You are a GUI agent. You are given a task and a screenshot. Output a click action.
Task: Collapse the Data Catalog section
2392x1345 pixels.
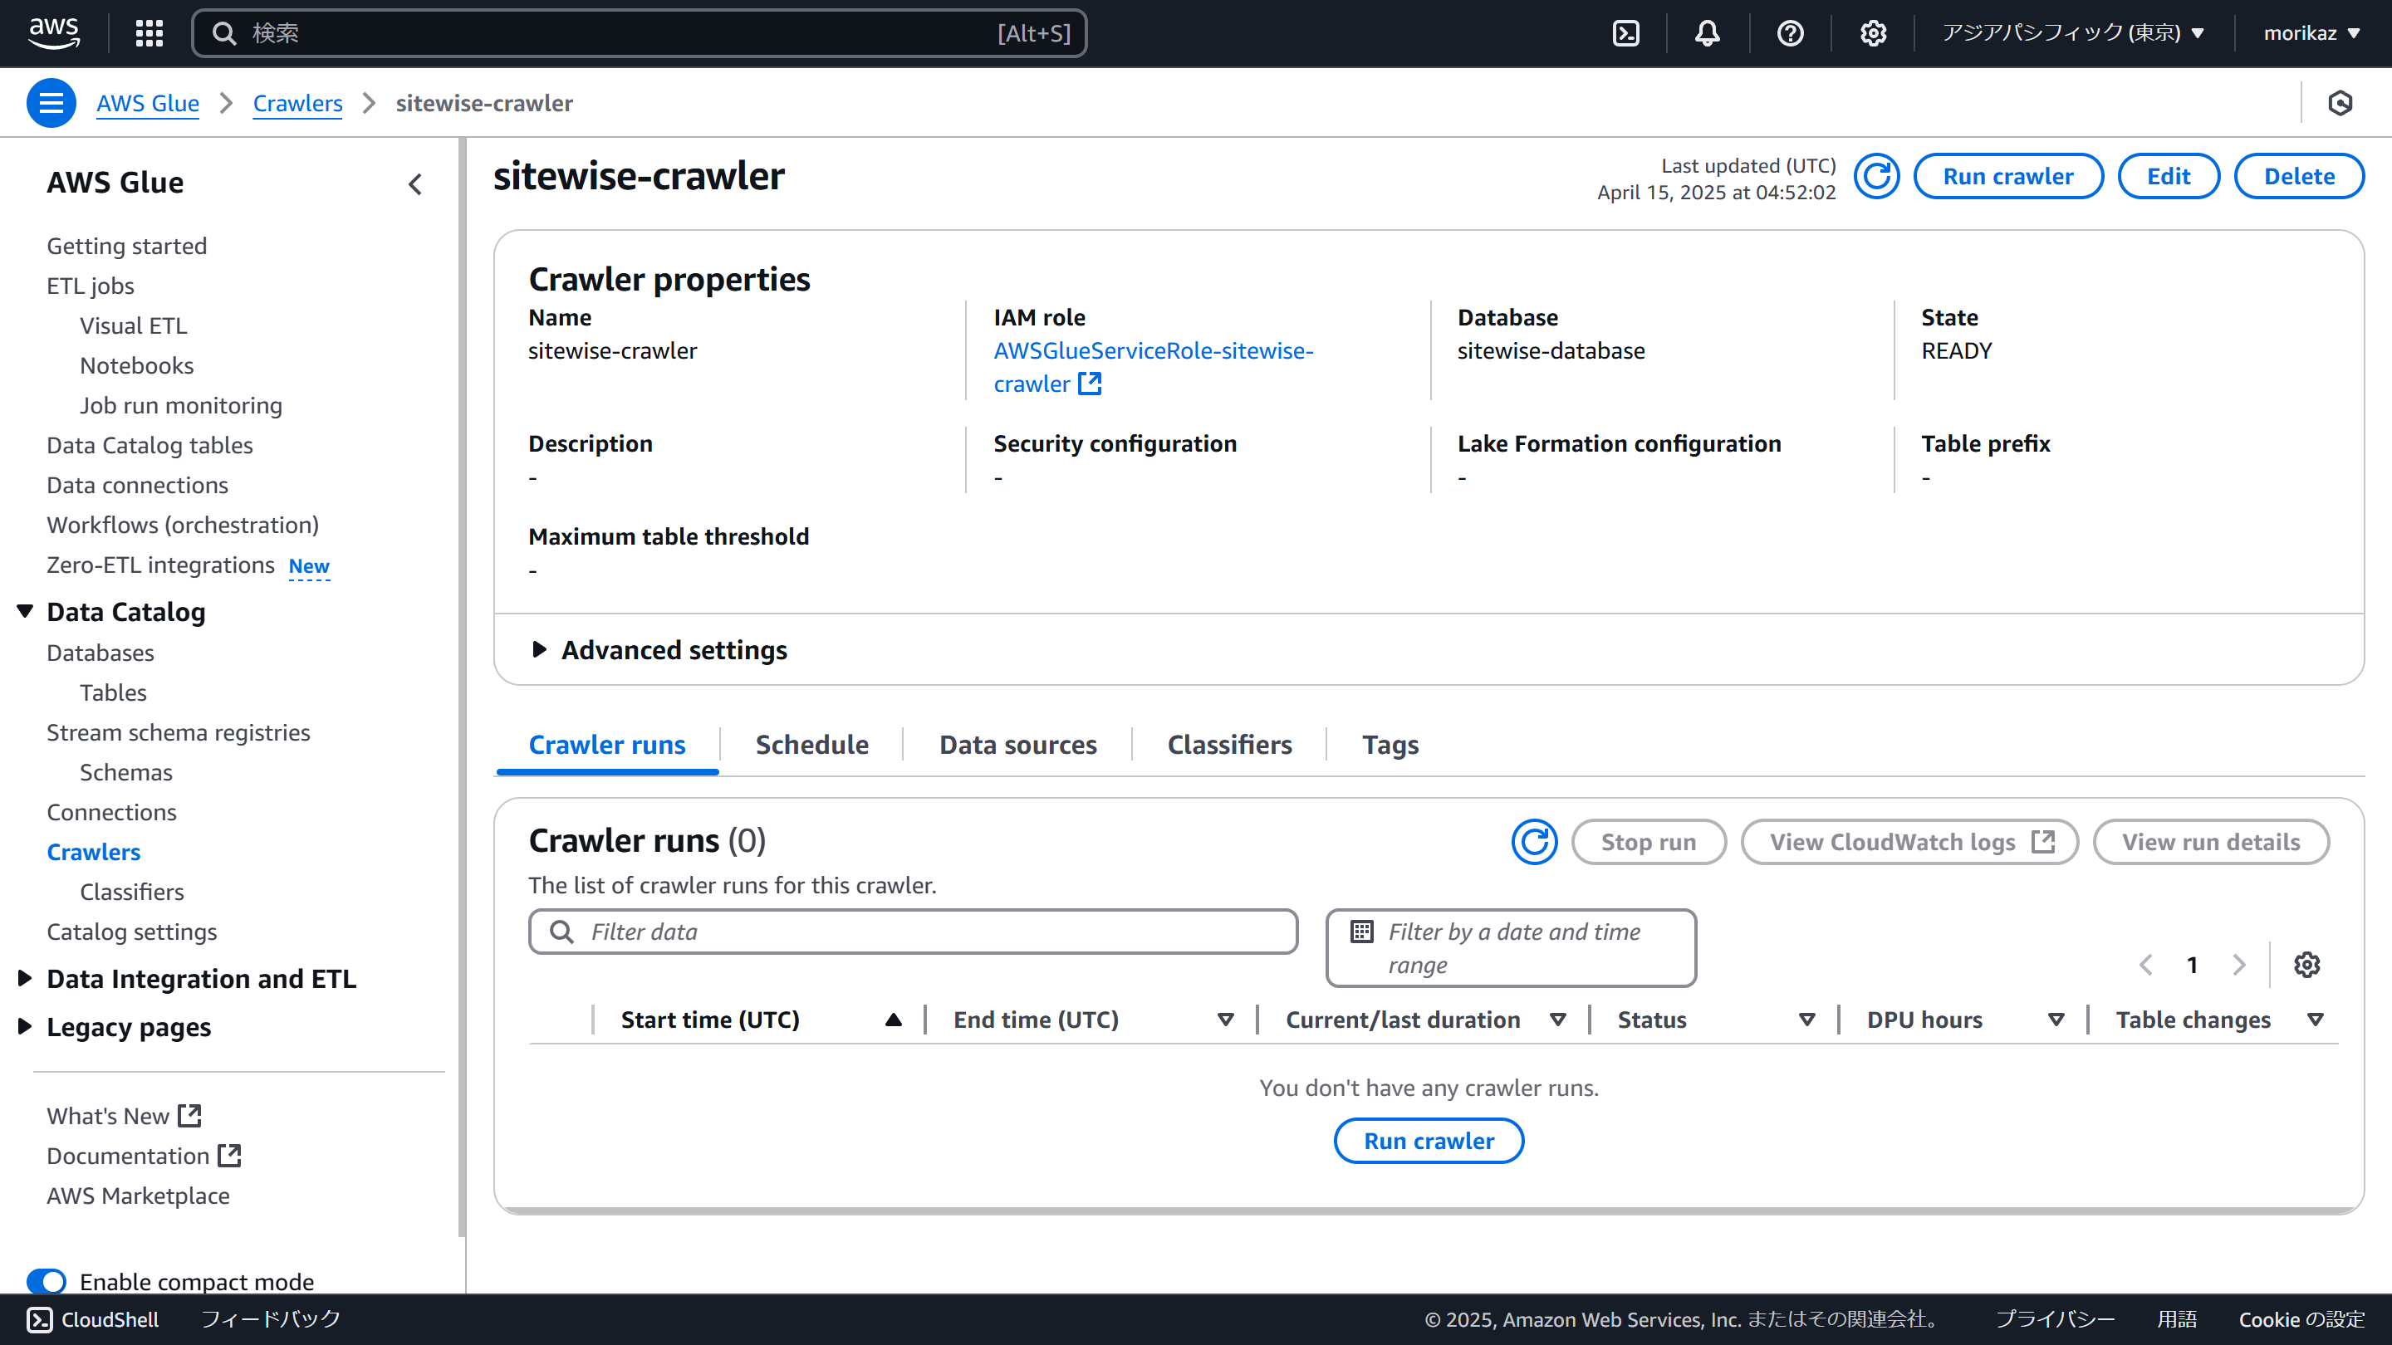point(25,612)
